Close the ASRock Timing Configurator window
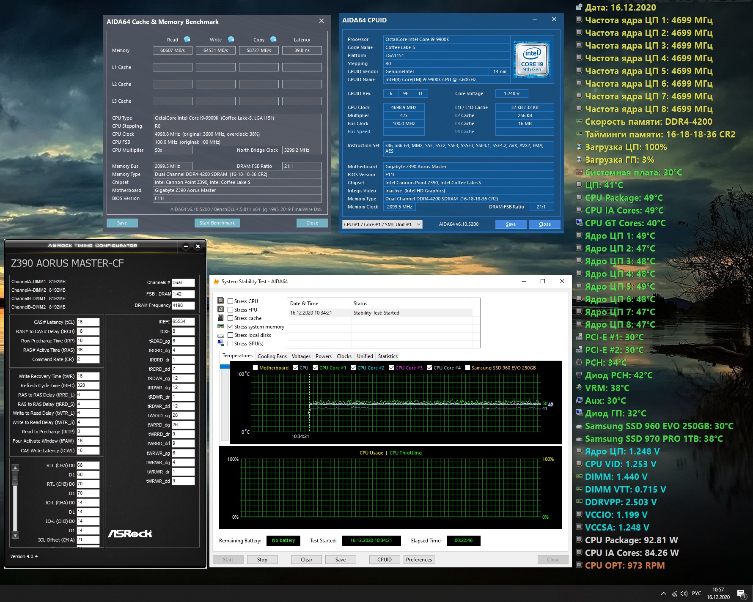The image size is (753, 602). coord(198,246)
